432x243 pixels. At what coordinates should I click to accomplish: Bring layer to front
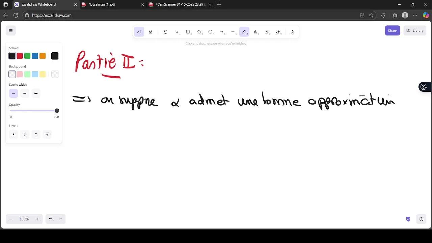pyautogui.click(x=47, y=134)
